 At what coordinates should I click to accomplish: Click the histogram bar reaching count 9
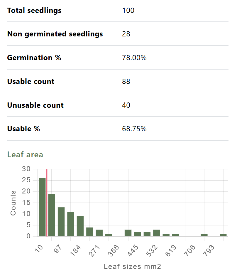[x=80, y=226]
